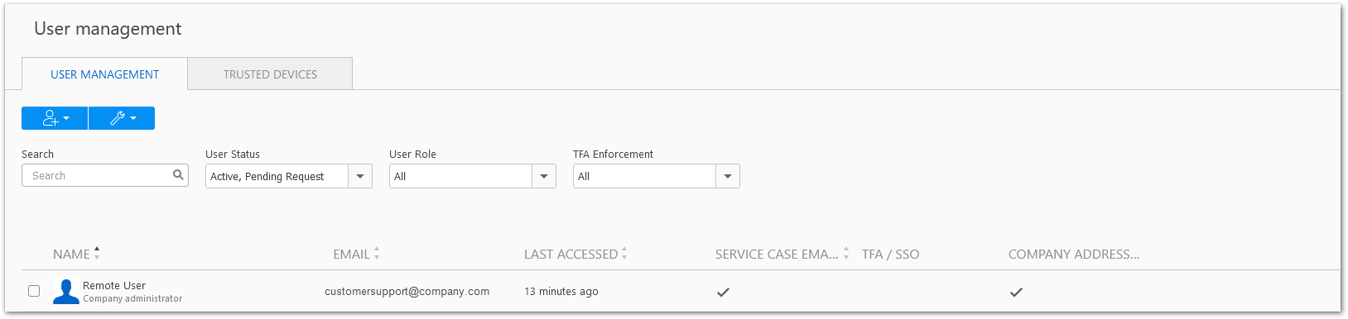Click the search magnifier icon
Screen dimensions: 1348x319
(x=178, y=175)
